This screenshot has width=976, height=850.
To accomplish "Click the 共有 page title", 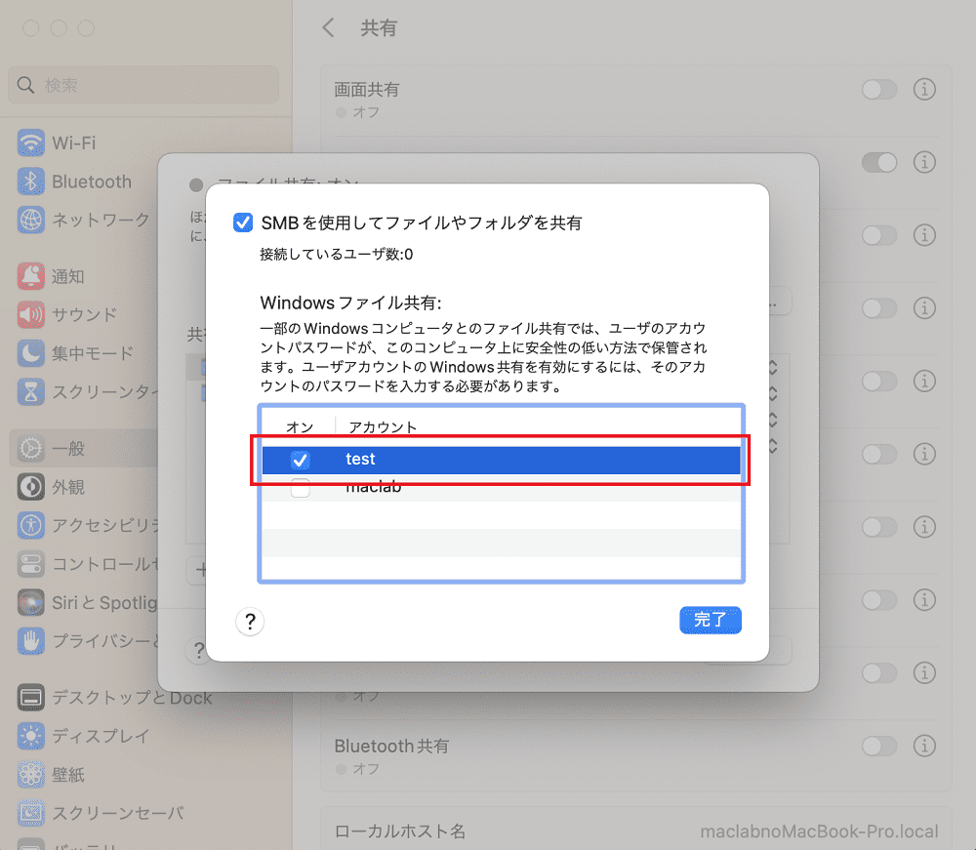I will [x=379, y=28].
